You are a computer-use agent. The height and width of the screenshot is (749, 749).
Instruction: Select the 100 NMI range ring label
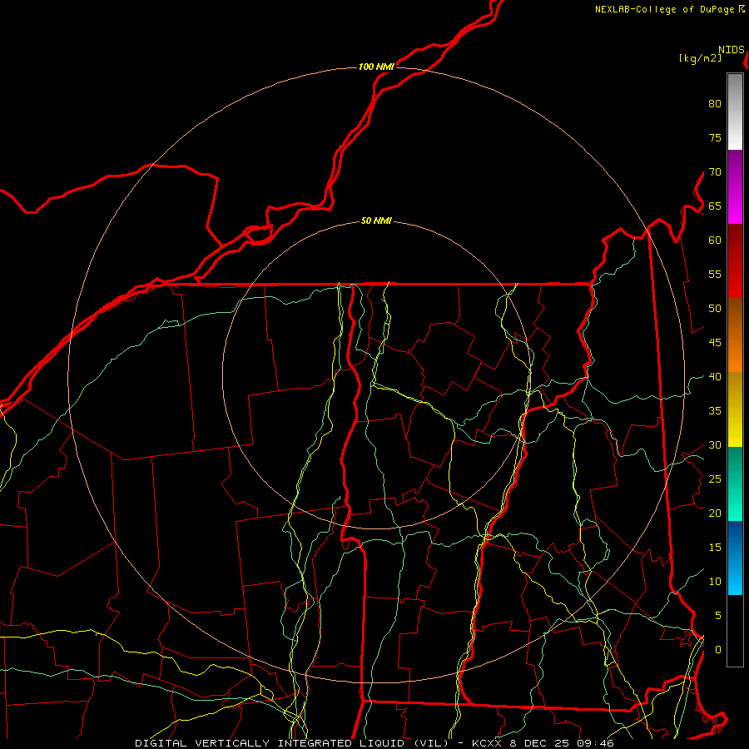[376, 67]
